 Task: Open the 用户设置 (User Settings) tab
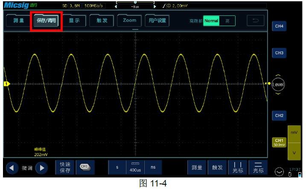pyautogui.click(x=156, y=21)
